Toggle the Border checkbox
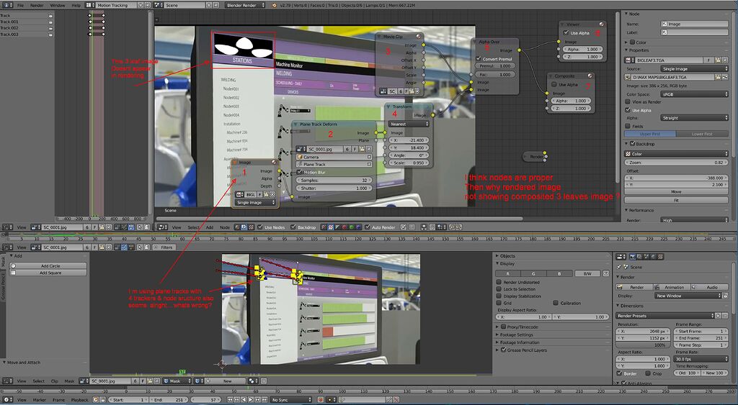The height and width of the screenshot is (405, 738). tap(619, 373)
